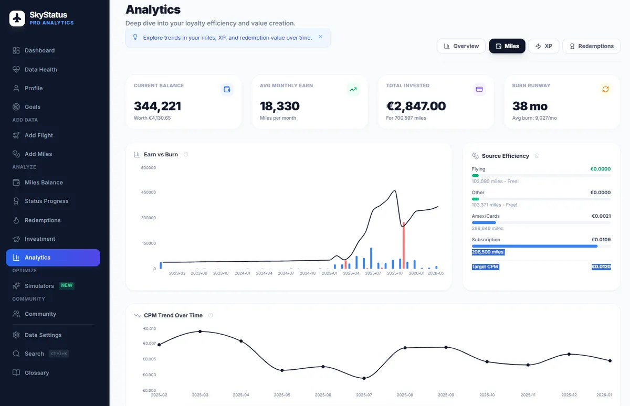Switch to the XP tab

(544, 46)
